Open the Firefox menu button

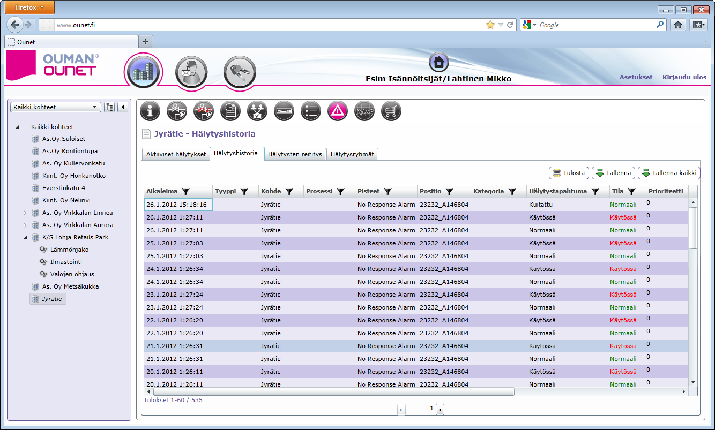coord(30,7)
